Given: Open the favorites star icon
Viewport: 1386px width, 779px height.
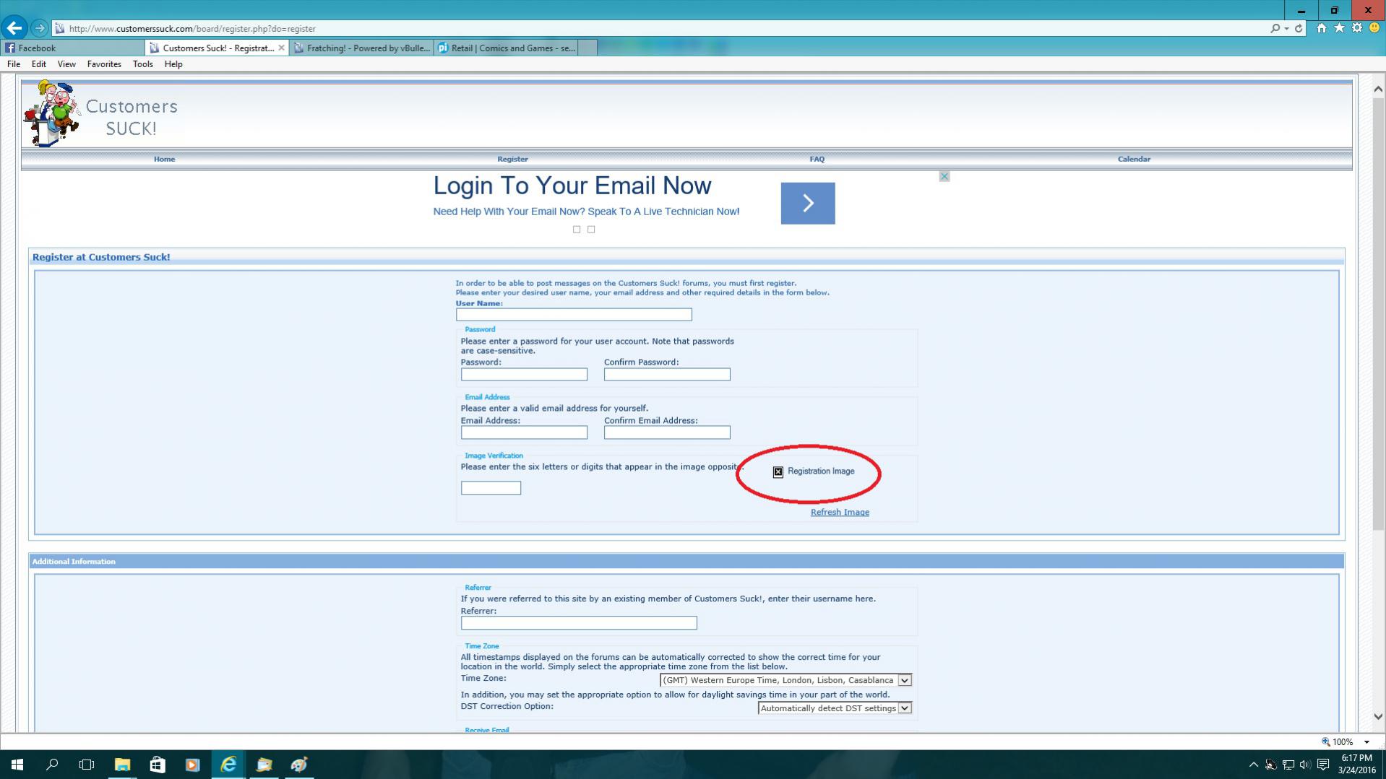Looking at the screenshot, I should click(x=1339, y=28).
